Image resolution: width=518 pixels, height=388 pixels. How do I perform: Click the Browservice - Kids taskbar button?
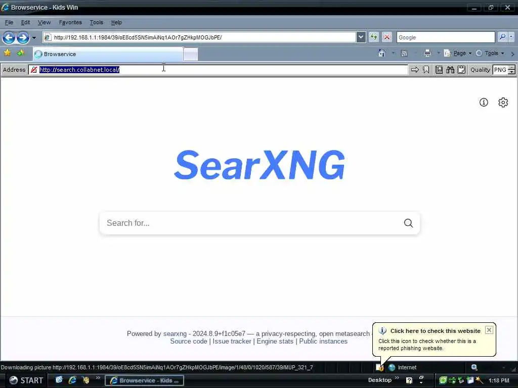pyautogui.click(x=144, y=380)
